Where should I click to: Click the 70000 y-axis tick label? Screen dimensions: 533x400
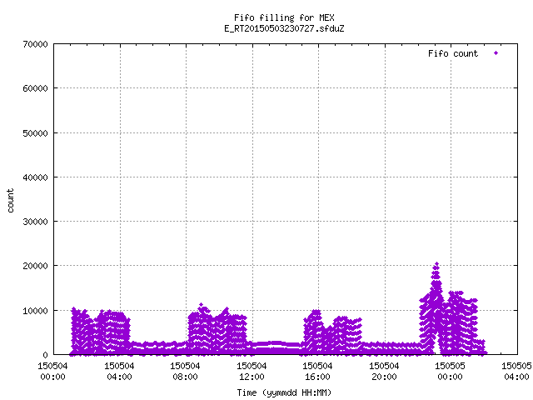coord(35,44)
